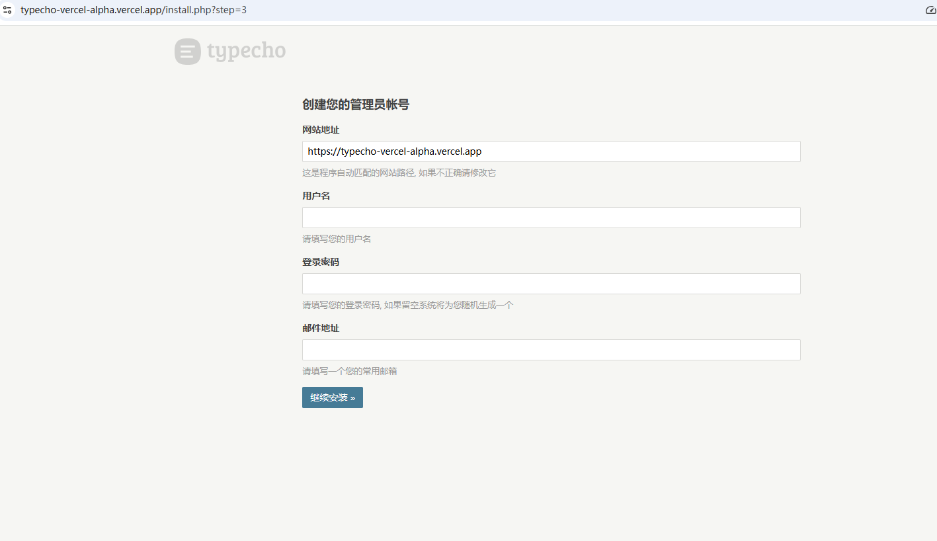Click the 创建您的管理员帐号 heading
Image resolution: width=937 pixels, height=541 pixels.
click(x=355, y=104)
